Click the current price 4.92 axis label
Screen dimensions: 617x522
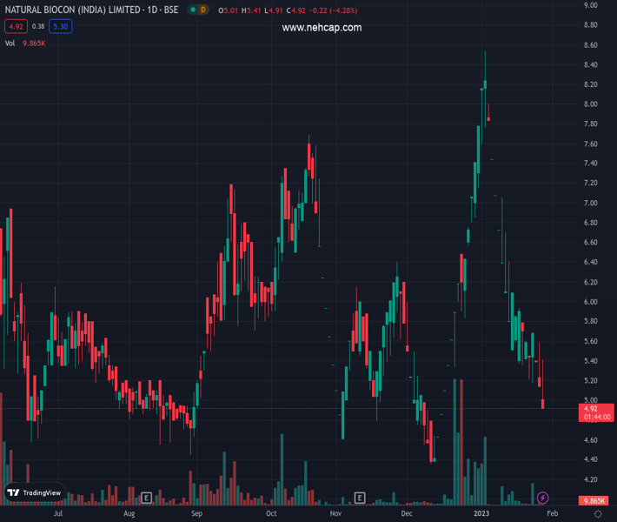[x=591, y=409]
